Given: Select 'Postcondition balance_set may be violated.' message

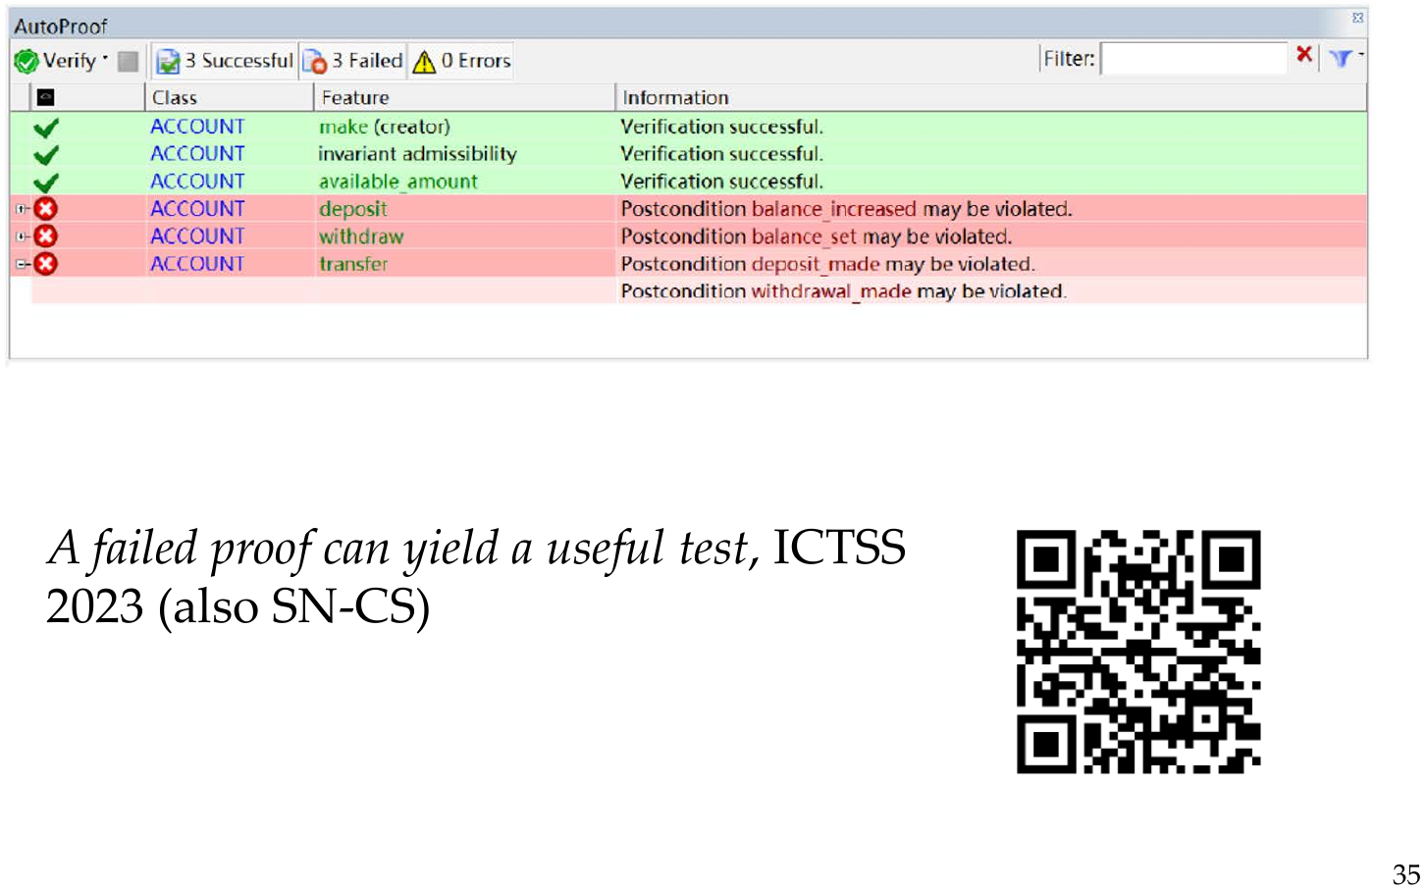Looking at the screenshot, I should pos(816,236).
